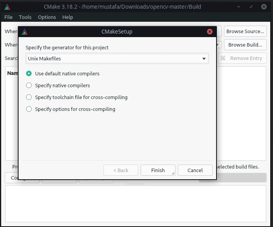
Task: Open the Unix Makefiles generator dropdown
Action: (x=117, y=58)
